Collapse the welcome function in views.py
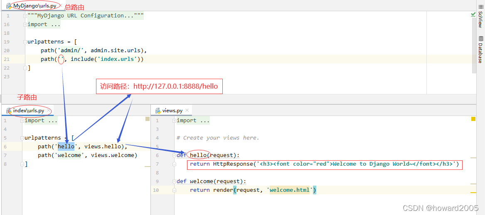Screen dimensions: 485x215 [x=174, y=181]
